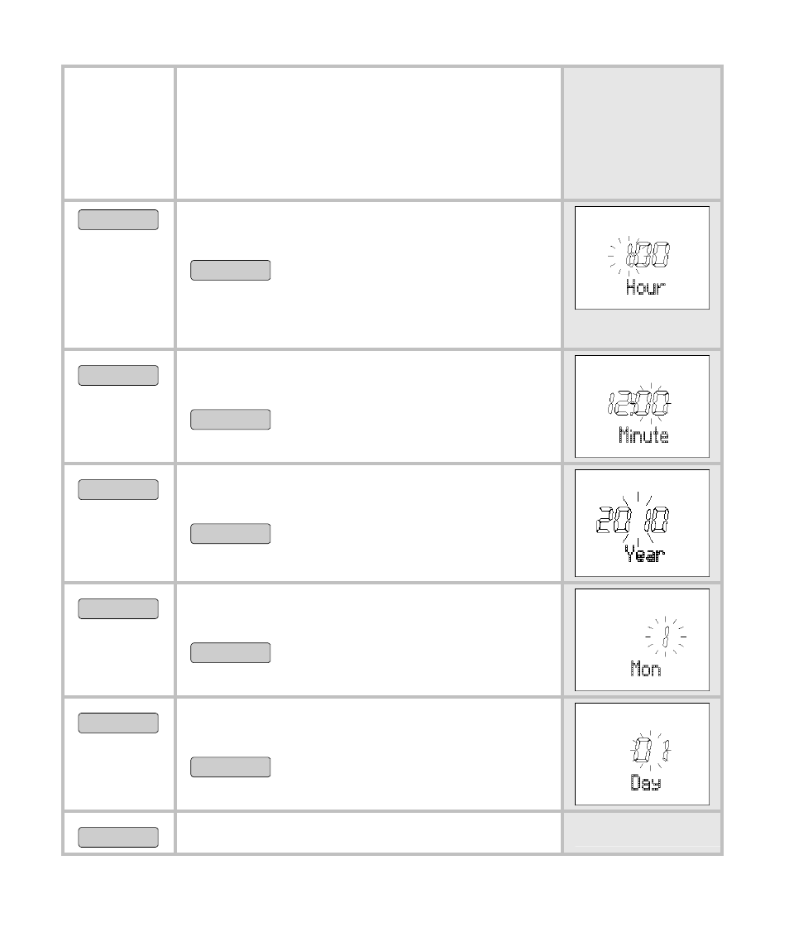Open the 2010 Year display image
Screen dimensions: 789x937
click(x=642, y=523)
